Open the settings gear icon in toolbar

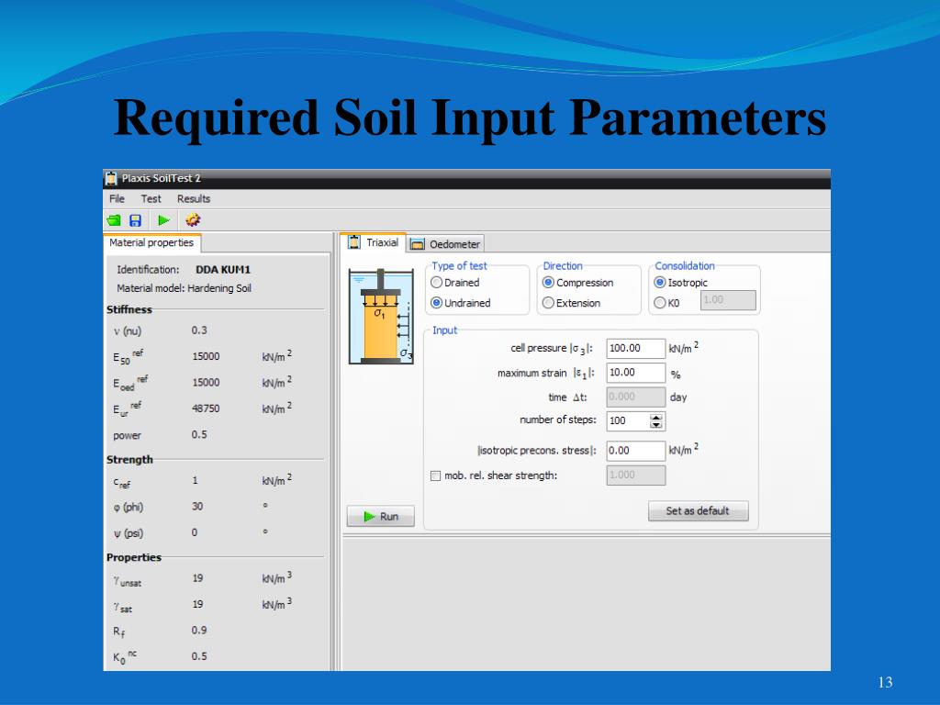[x=193, y=220]
